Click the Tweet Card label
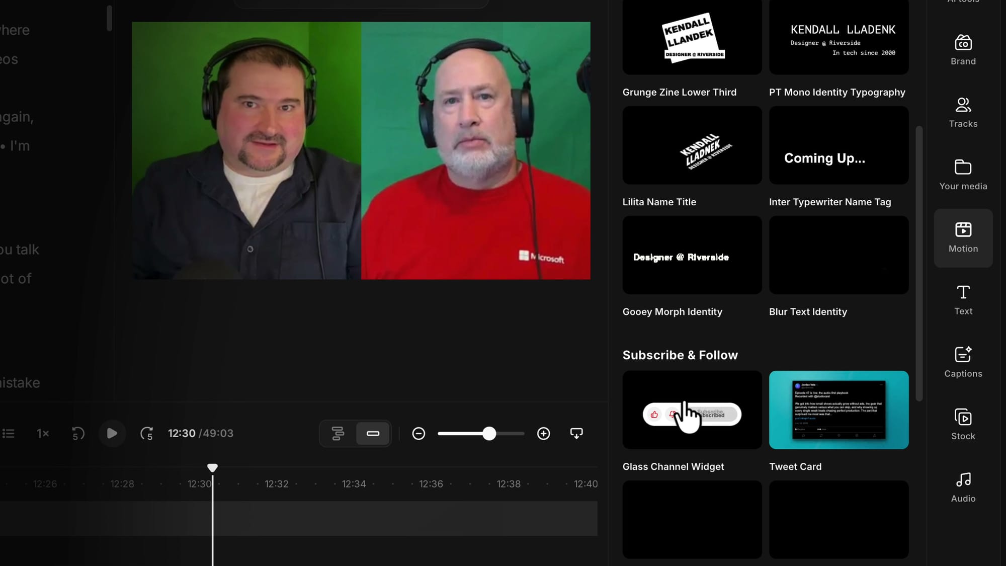1006x566 pixels. (795, 466)
